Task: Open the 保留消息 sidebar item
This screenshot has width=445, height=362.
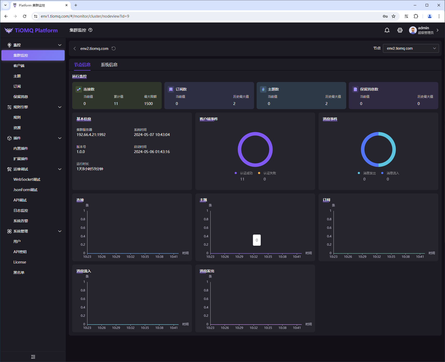Action: point(33,97)
